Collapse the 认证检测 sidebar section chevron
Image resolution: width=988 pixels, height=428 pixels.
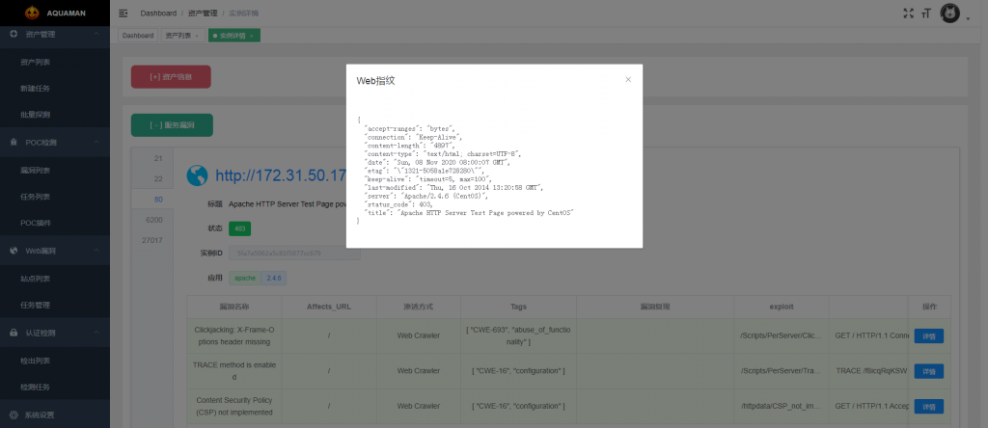click(96, 333)
